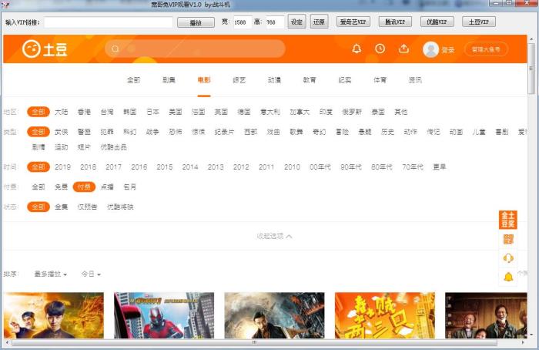Switch to 电影 category tab
539x350 pixels.
pyautogui.click(x=204, y=80)
